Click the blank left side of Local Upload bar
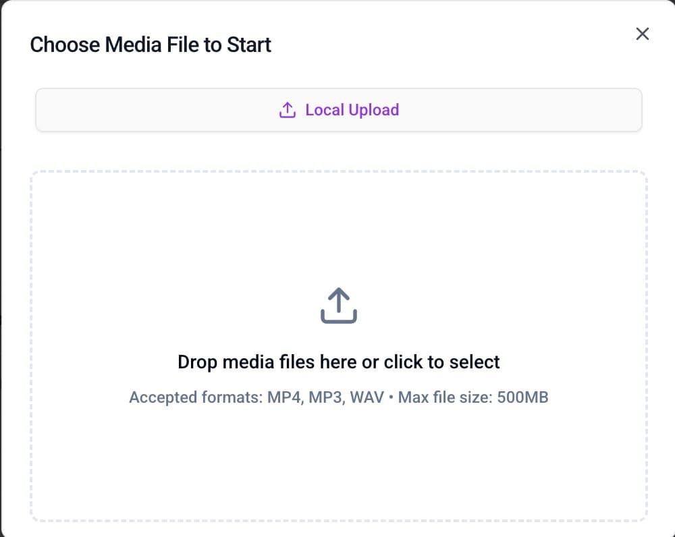The width and height of the screenshot is (675, 537). point(135,110)
